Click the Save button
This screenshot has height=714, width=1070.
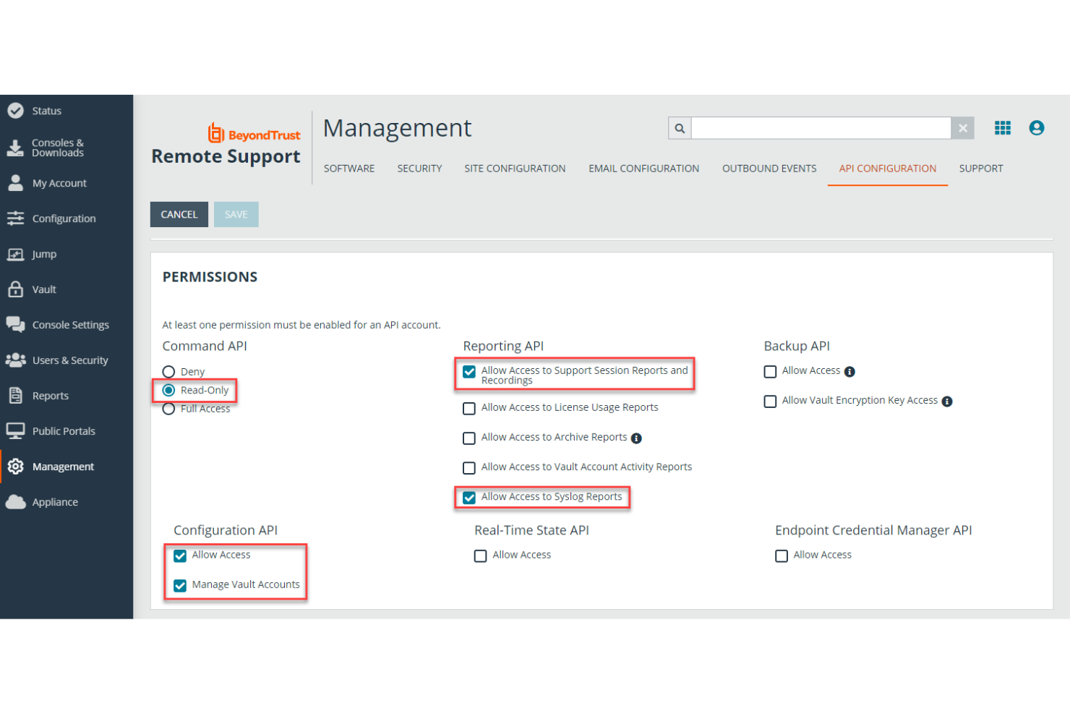(236, 215)
